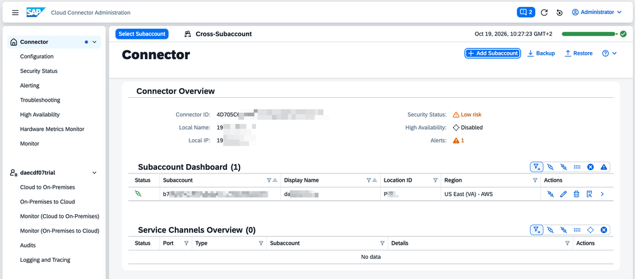Filter the Location ID column

pyautogui.click(x=435, y=180)
